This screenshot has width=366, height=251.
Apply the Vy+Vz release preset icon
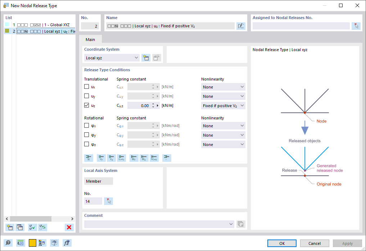tap(121, 158)
